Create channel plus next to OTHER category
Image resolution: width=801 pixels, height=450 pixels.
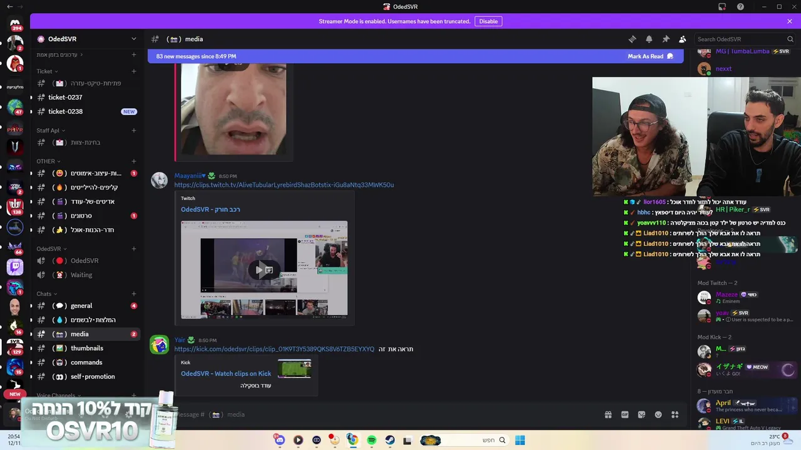coord(133,161)
